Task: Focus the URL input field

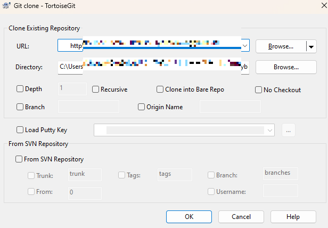Action: (x=153, y=45)
